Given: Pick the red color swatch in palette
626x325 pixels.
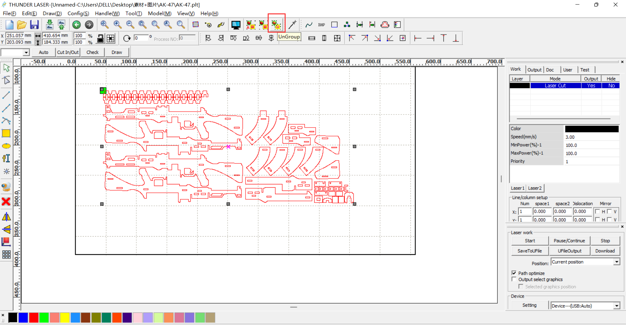Looking at the screenshot, I should click(34, 317).
